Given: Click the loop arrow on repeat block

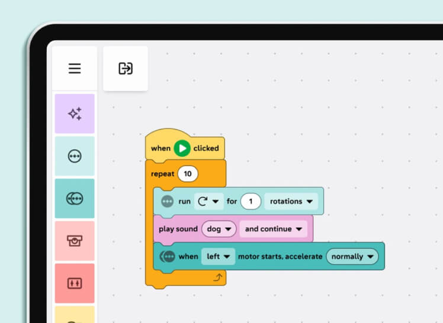Looking at the screenshot, I should point(217,277).
